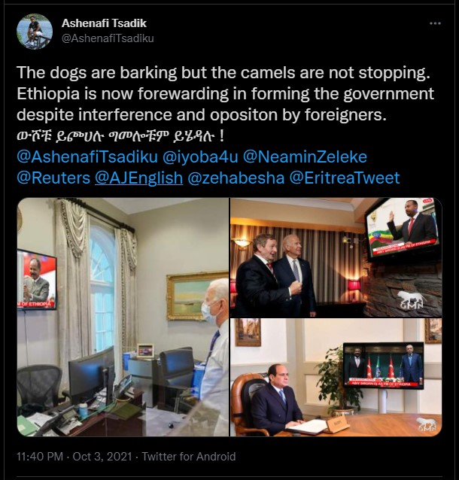Image resolution: width=459 pixels, height=480 pixels.
Task: View the bottom-right photo of man at desk
Action: click(336, 377)
